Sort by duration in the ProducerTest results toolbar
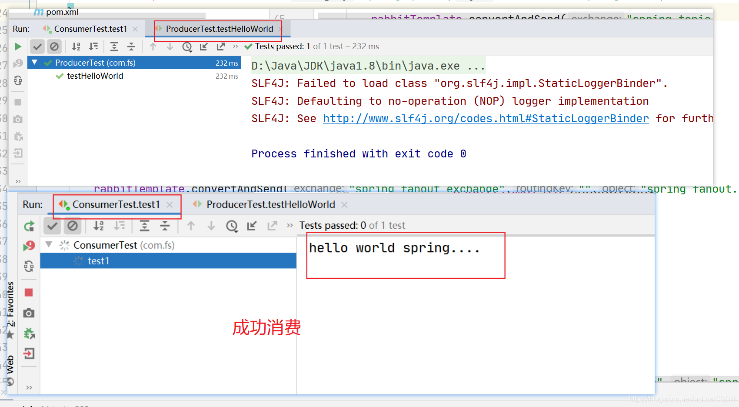Viewport: 739px width, 407px height. 93,47
